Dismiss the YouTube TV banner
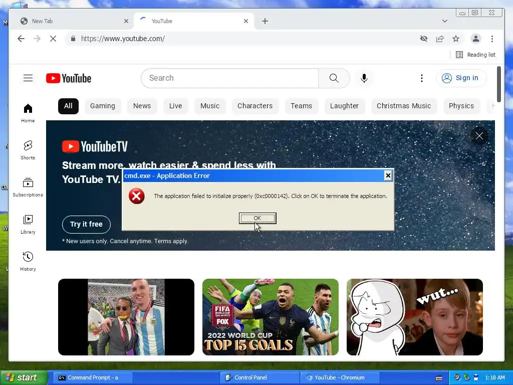 (x=479, y=136)
